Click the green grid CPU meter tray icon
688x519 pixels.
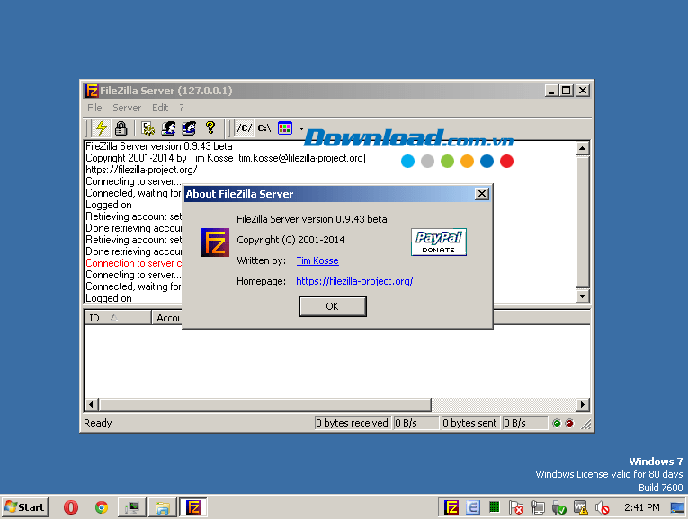494,507
